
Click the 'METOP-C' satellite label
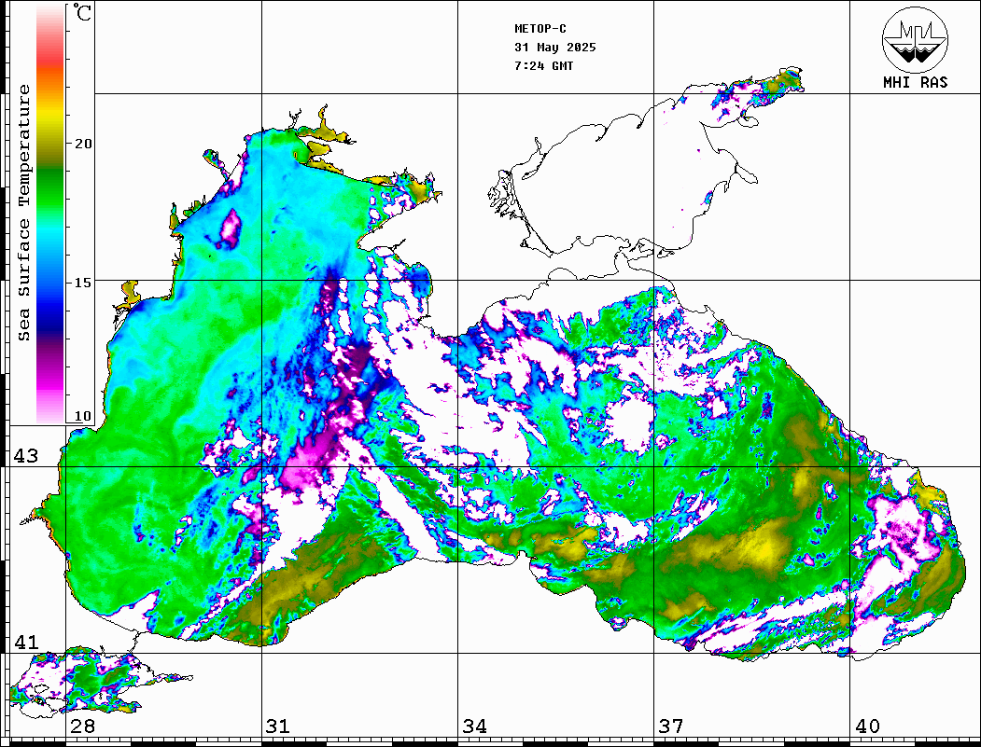coord(540,29)
